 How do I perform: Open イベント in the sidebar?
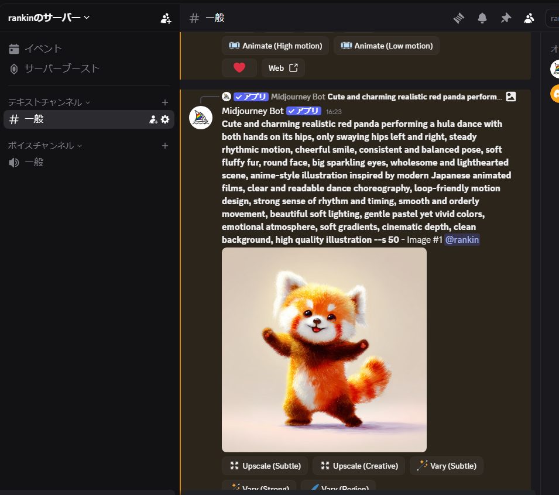tap(43, 49)
